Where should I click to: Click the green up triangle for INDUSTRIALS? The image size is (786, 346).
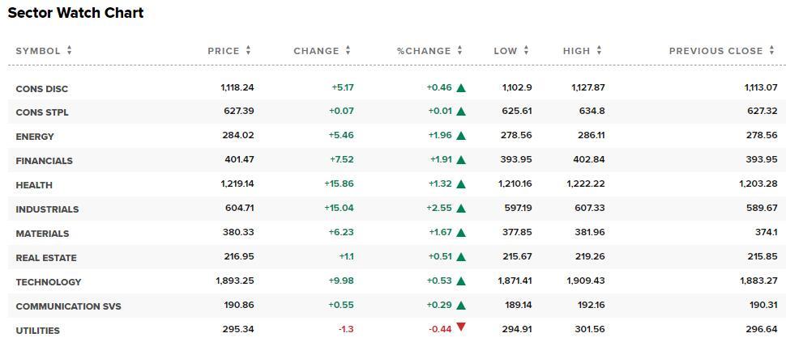[461, 208]
